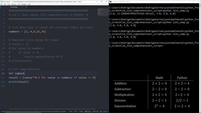The image size is (201, 113).
Task: Click line number 16 in the gutter
Action: click(x=3, y=73)
